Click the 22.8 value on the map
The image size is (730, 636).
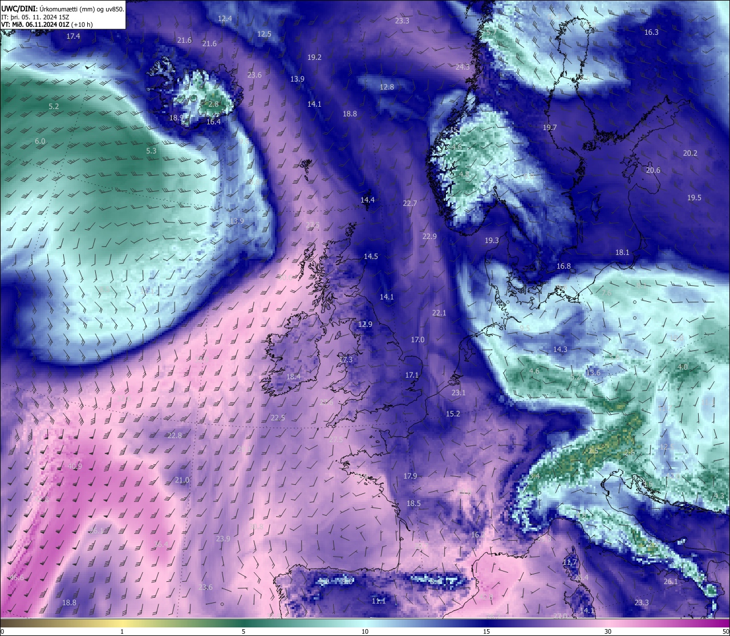[175, 435]
